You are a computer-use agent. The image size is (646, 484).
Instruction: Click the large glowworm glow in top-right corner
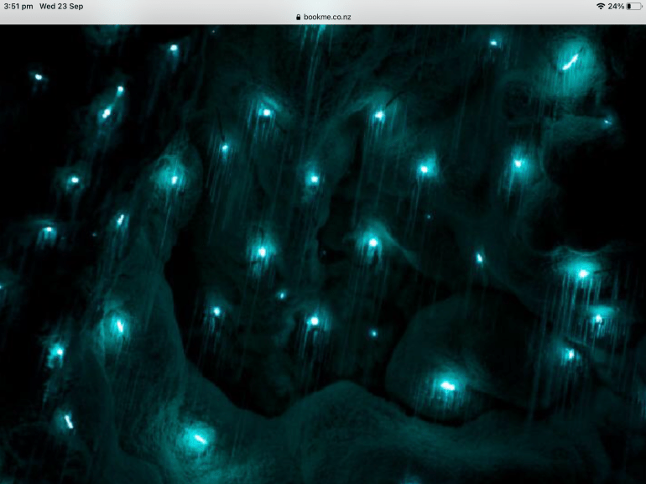pyautogui.click(x=570, y=60)
